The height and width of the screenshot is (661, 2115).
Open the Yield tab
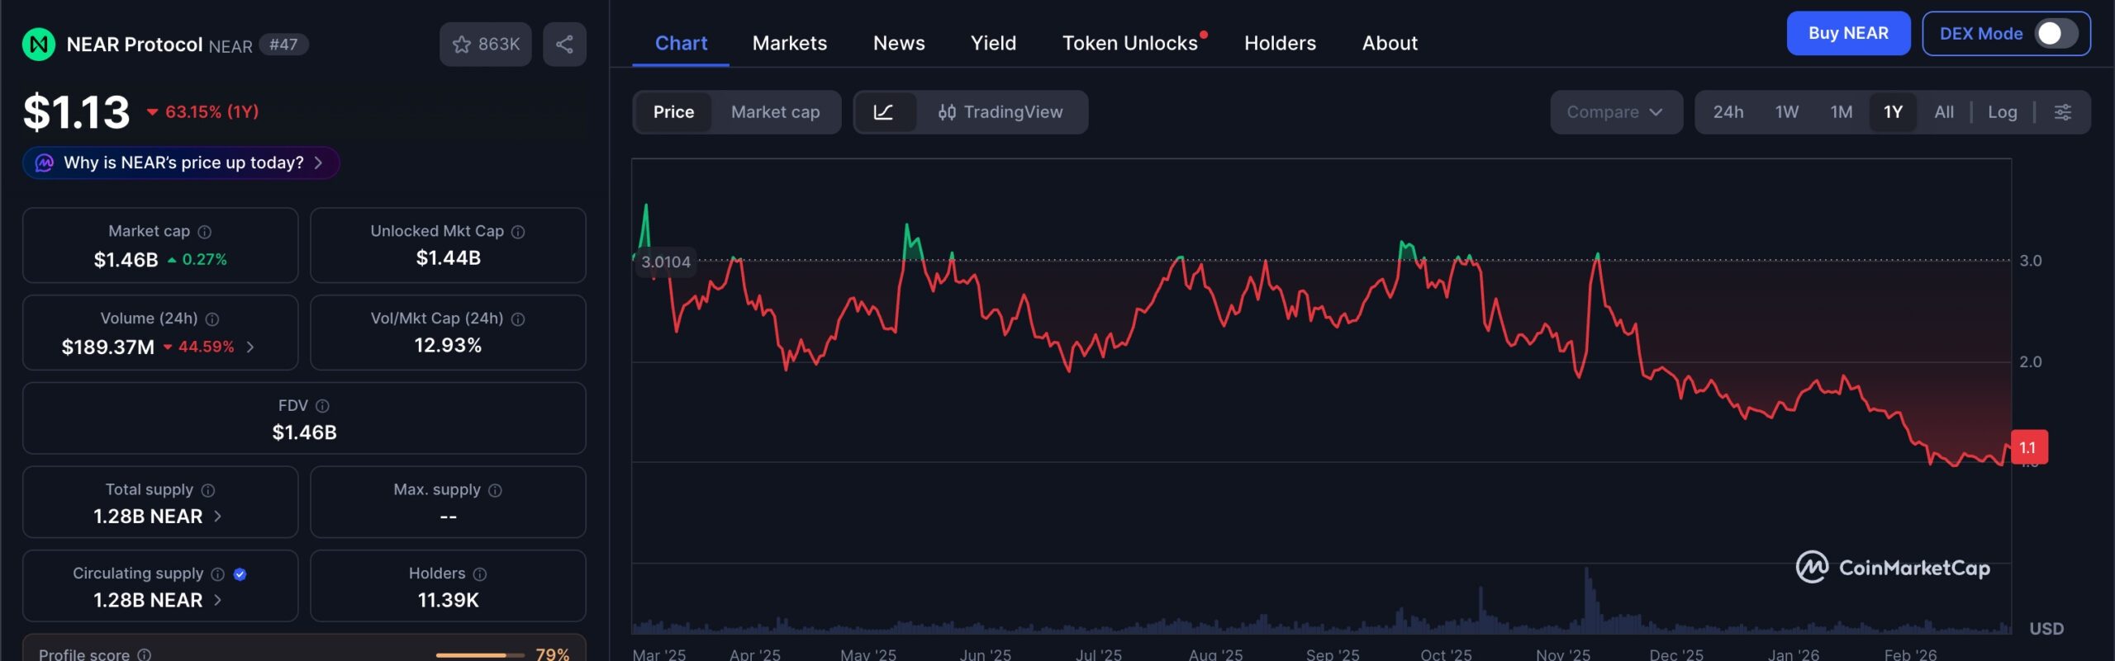point(993,43)
